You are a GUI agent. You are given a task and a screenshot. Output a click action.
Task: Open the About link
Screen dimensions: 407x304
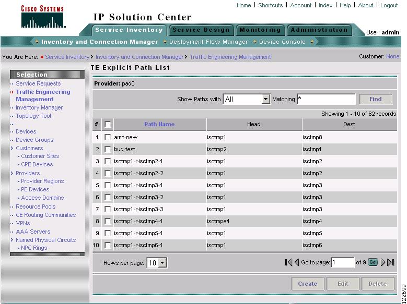[x=366, y=5]
